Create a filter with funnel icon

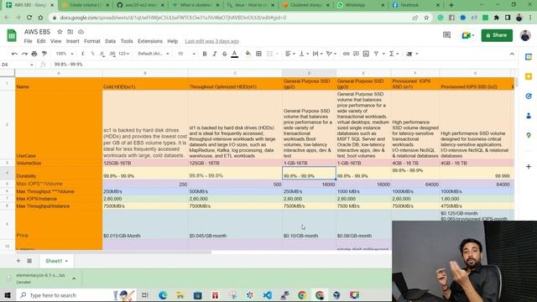376,54
